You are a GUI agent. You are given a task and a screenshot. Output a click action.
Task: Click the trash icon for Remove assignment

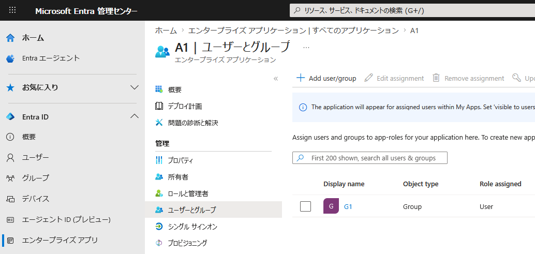pyautogui.click(x=436, y=78)
